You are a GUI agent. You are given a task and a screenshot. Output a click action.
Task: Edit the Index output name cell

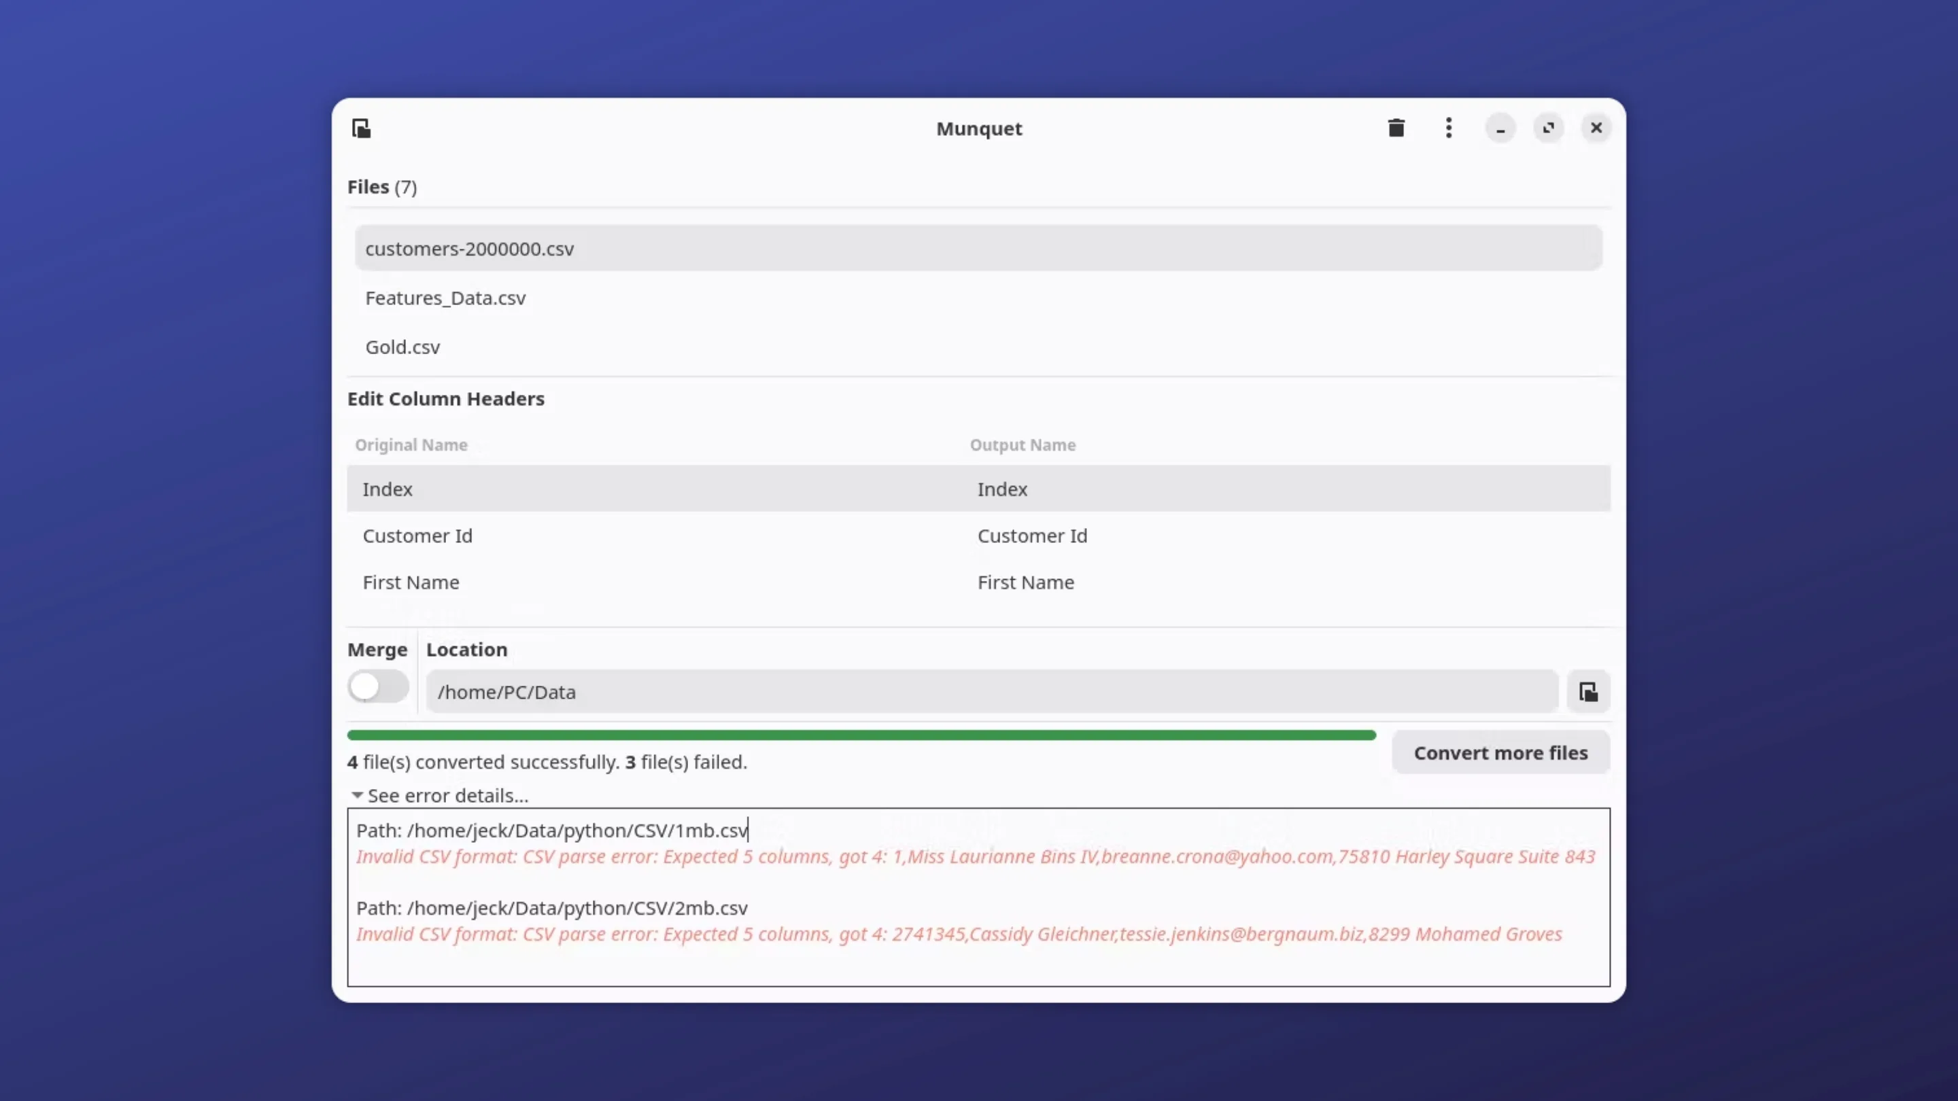point(1002,489)
